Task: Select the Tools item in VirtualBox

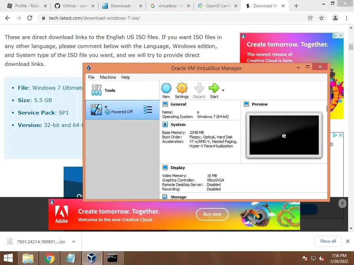Action: coord(122,90)
